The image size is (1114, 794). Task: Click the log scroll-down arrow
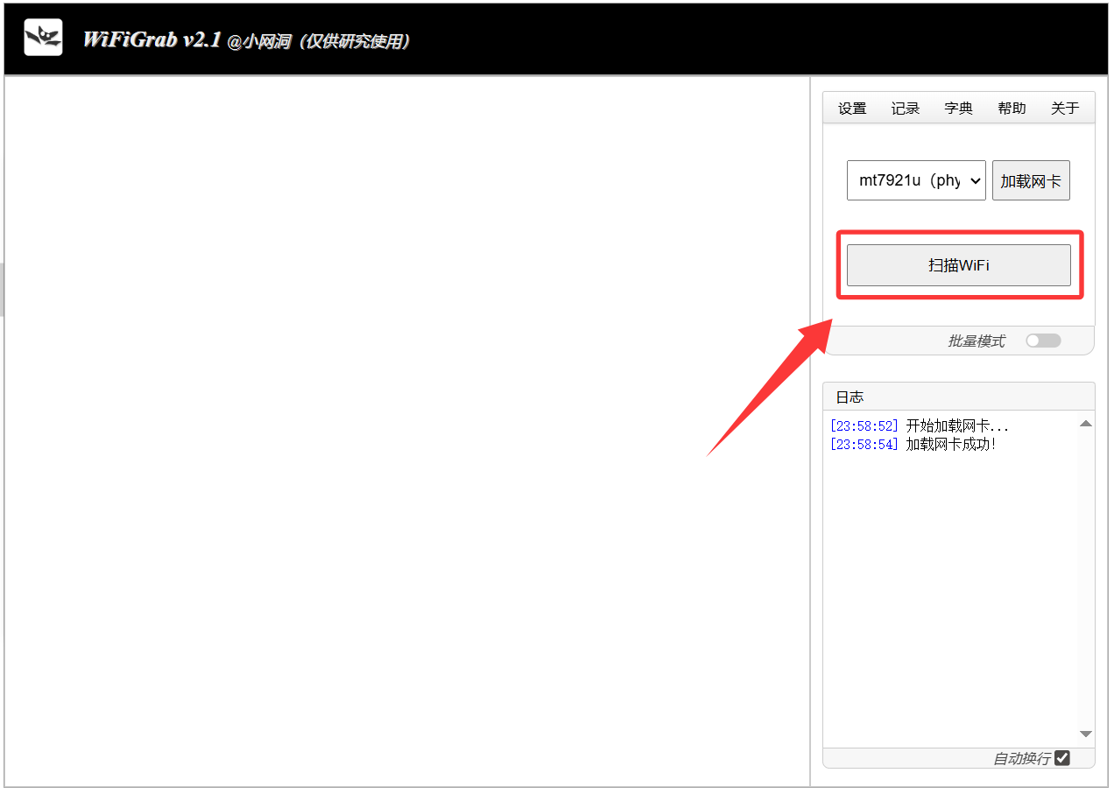coord(1086,734)
